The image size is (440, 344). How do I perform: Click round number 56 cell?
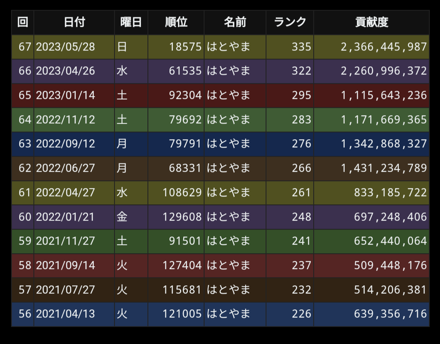tap(24, 314)
